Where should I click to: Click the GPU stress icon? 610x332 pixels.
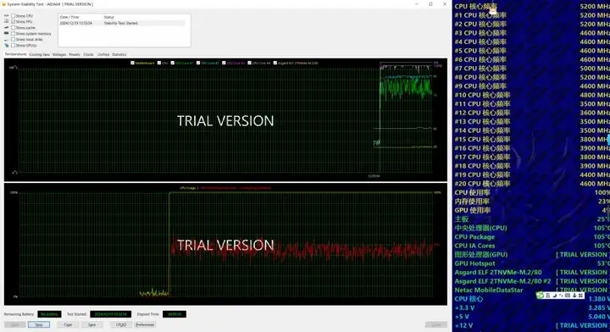(6, 46)
